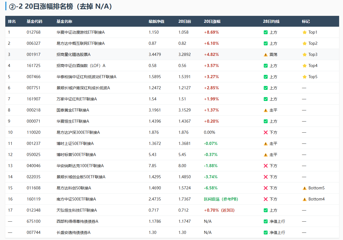The width and height of the screenshot is (343, 240).
Task: Click the 基金代码 column header
Action: (x=34, y=21)
